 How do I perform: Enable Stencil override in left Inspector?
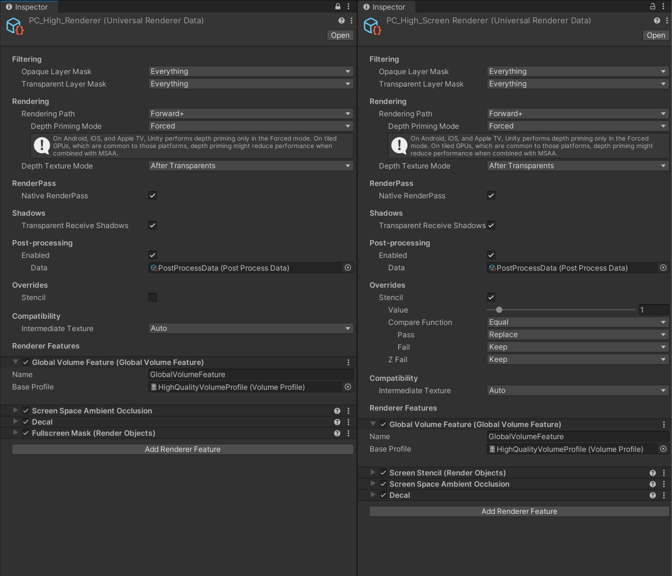[153, 297]
